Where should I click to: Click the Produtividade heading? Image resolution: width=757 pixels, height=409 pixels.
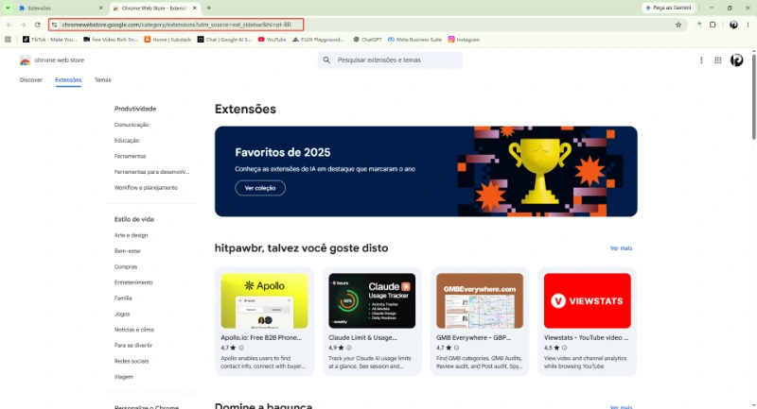coord(135,109)
